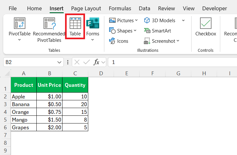Select the quantity cell with 15
Viewport: 237px width, 155px height.
pyautogui.click(x=75, y=112)
